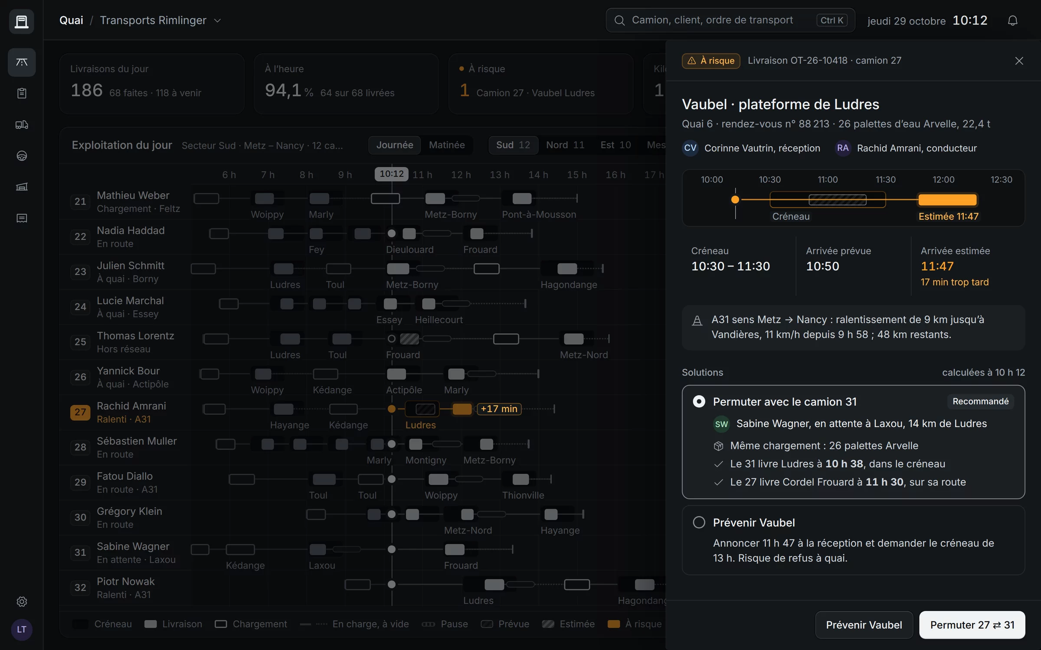Open the messages sidebar icon
The width and height of the screenshot is (1041, 650).
pos(22,218)
